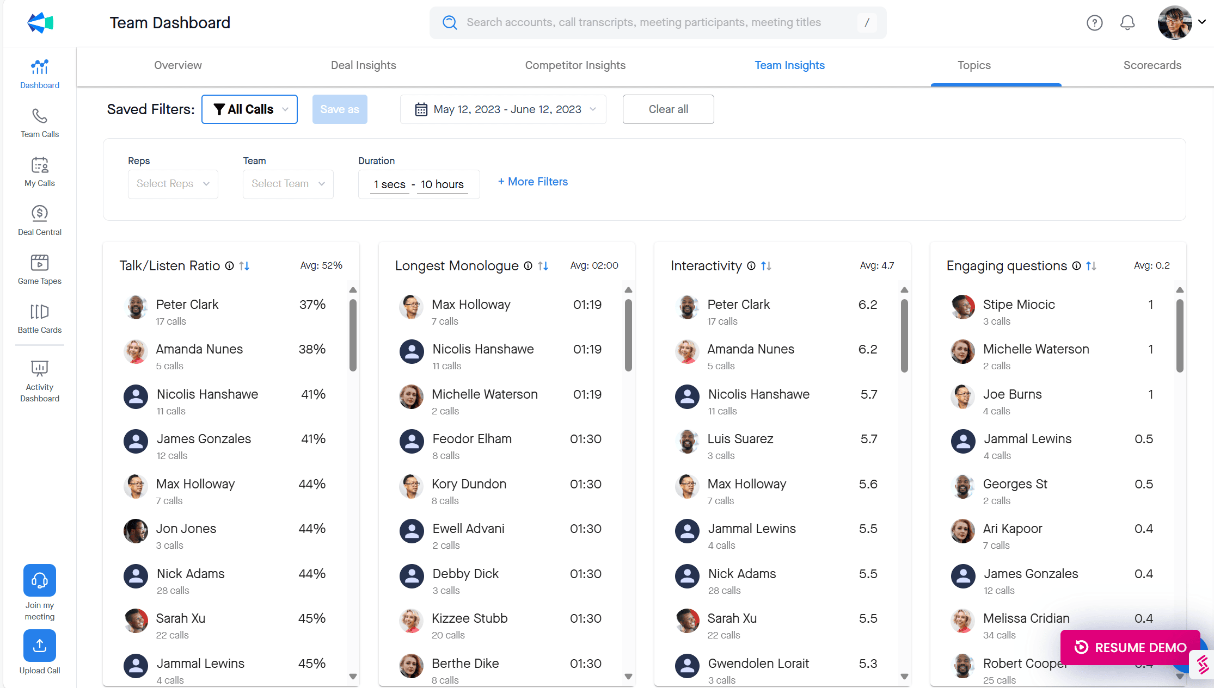The image size is (1214, 688).
Task: Switch to the Deal Insights tab
Action: [x=364, y=65]
